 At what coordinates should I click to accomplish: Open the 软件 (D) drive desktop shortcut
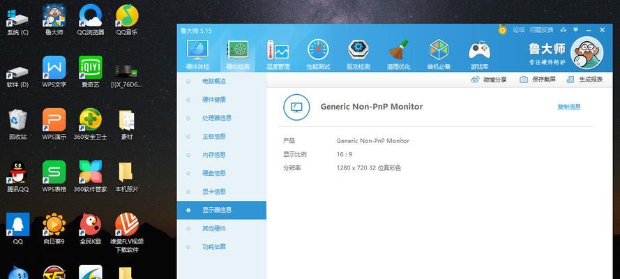(x=18, y=76)
